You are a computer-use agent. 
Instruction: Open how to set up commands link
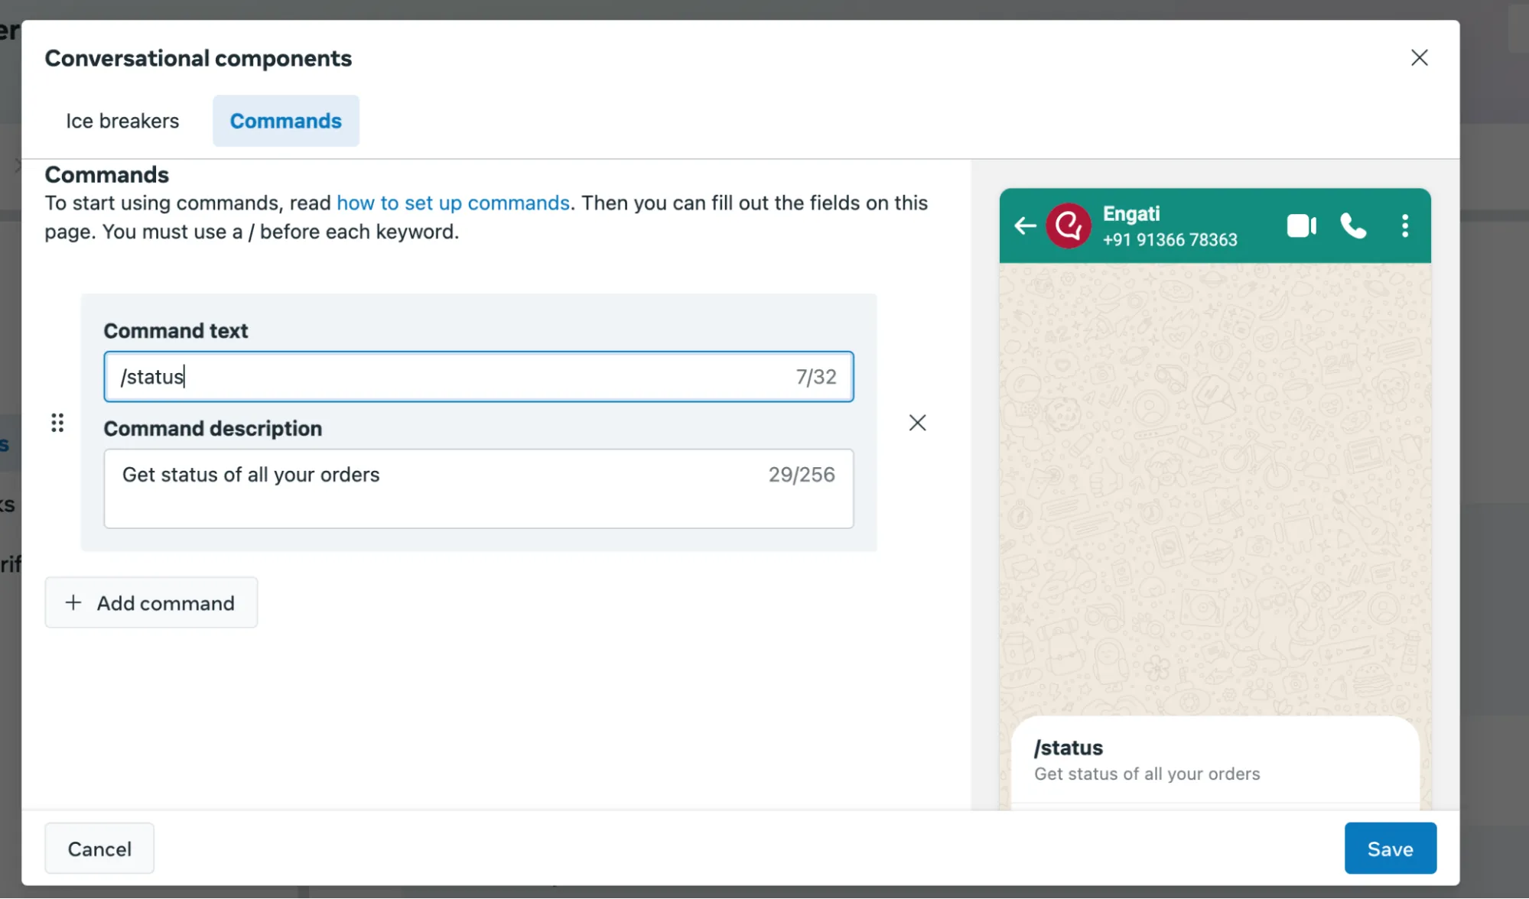(x=452, y=201)
